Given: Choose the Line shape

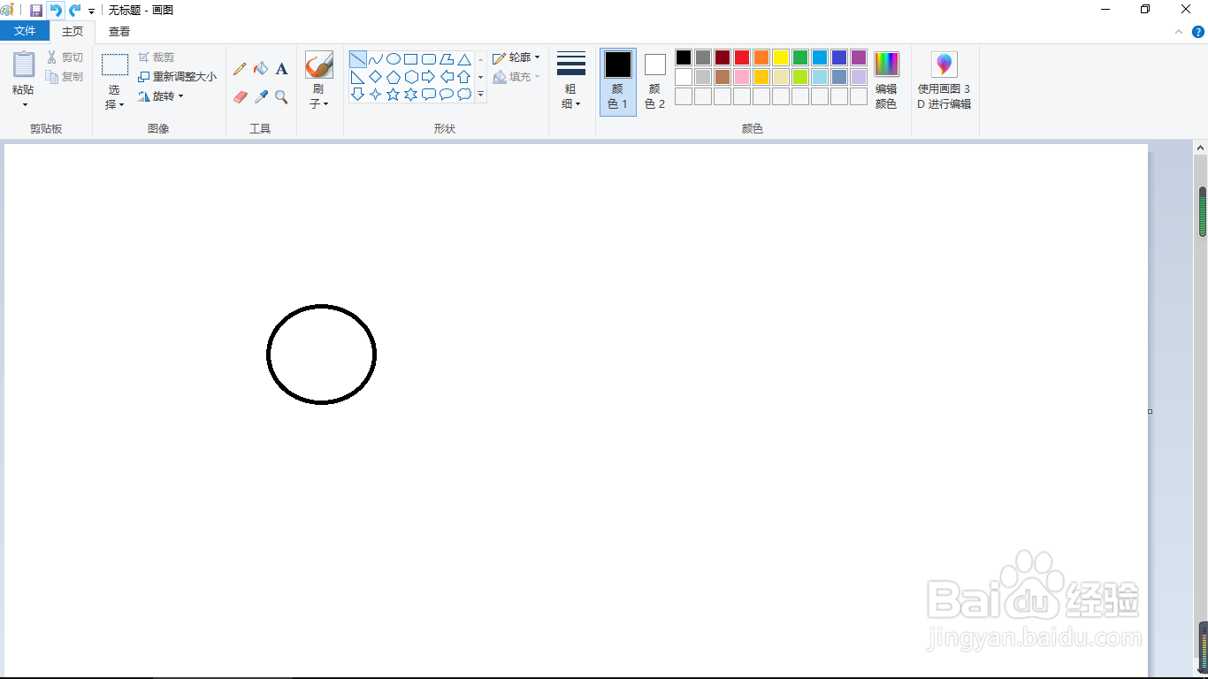Looking at the screenshot, I should 358,59.
